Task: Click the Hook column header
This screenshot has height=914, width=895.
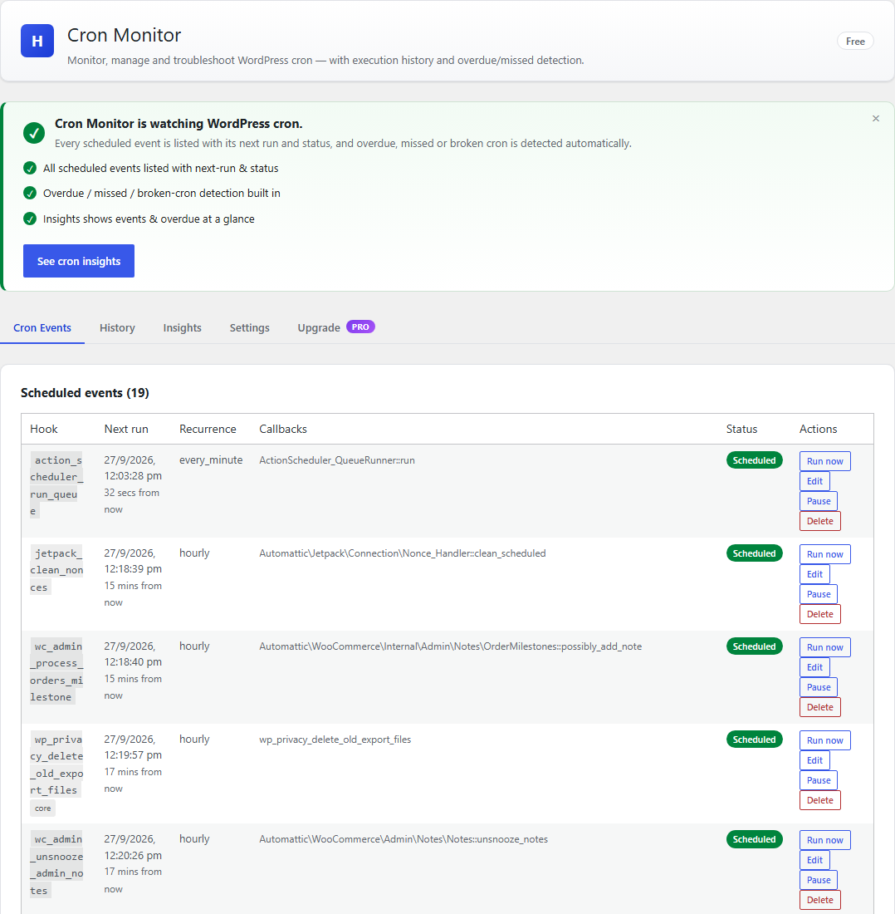Action: [x=44, y=429]
